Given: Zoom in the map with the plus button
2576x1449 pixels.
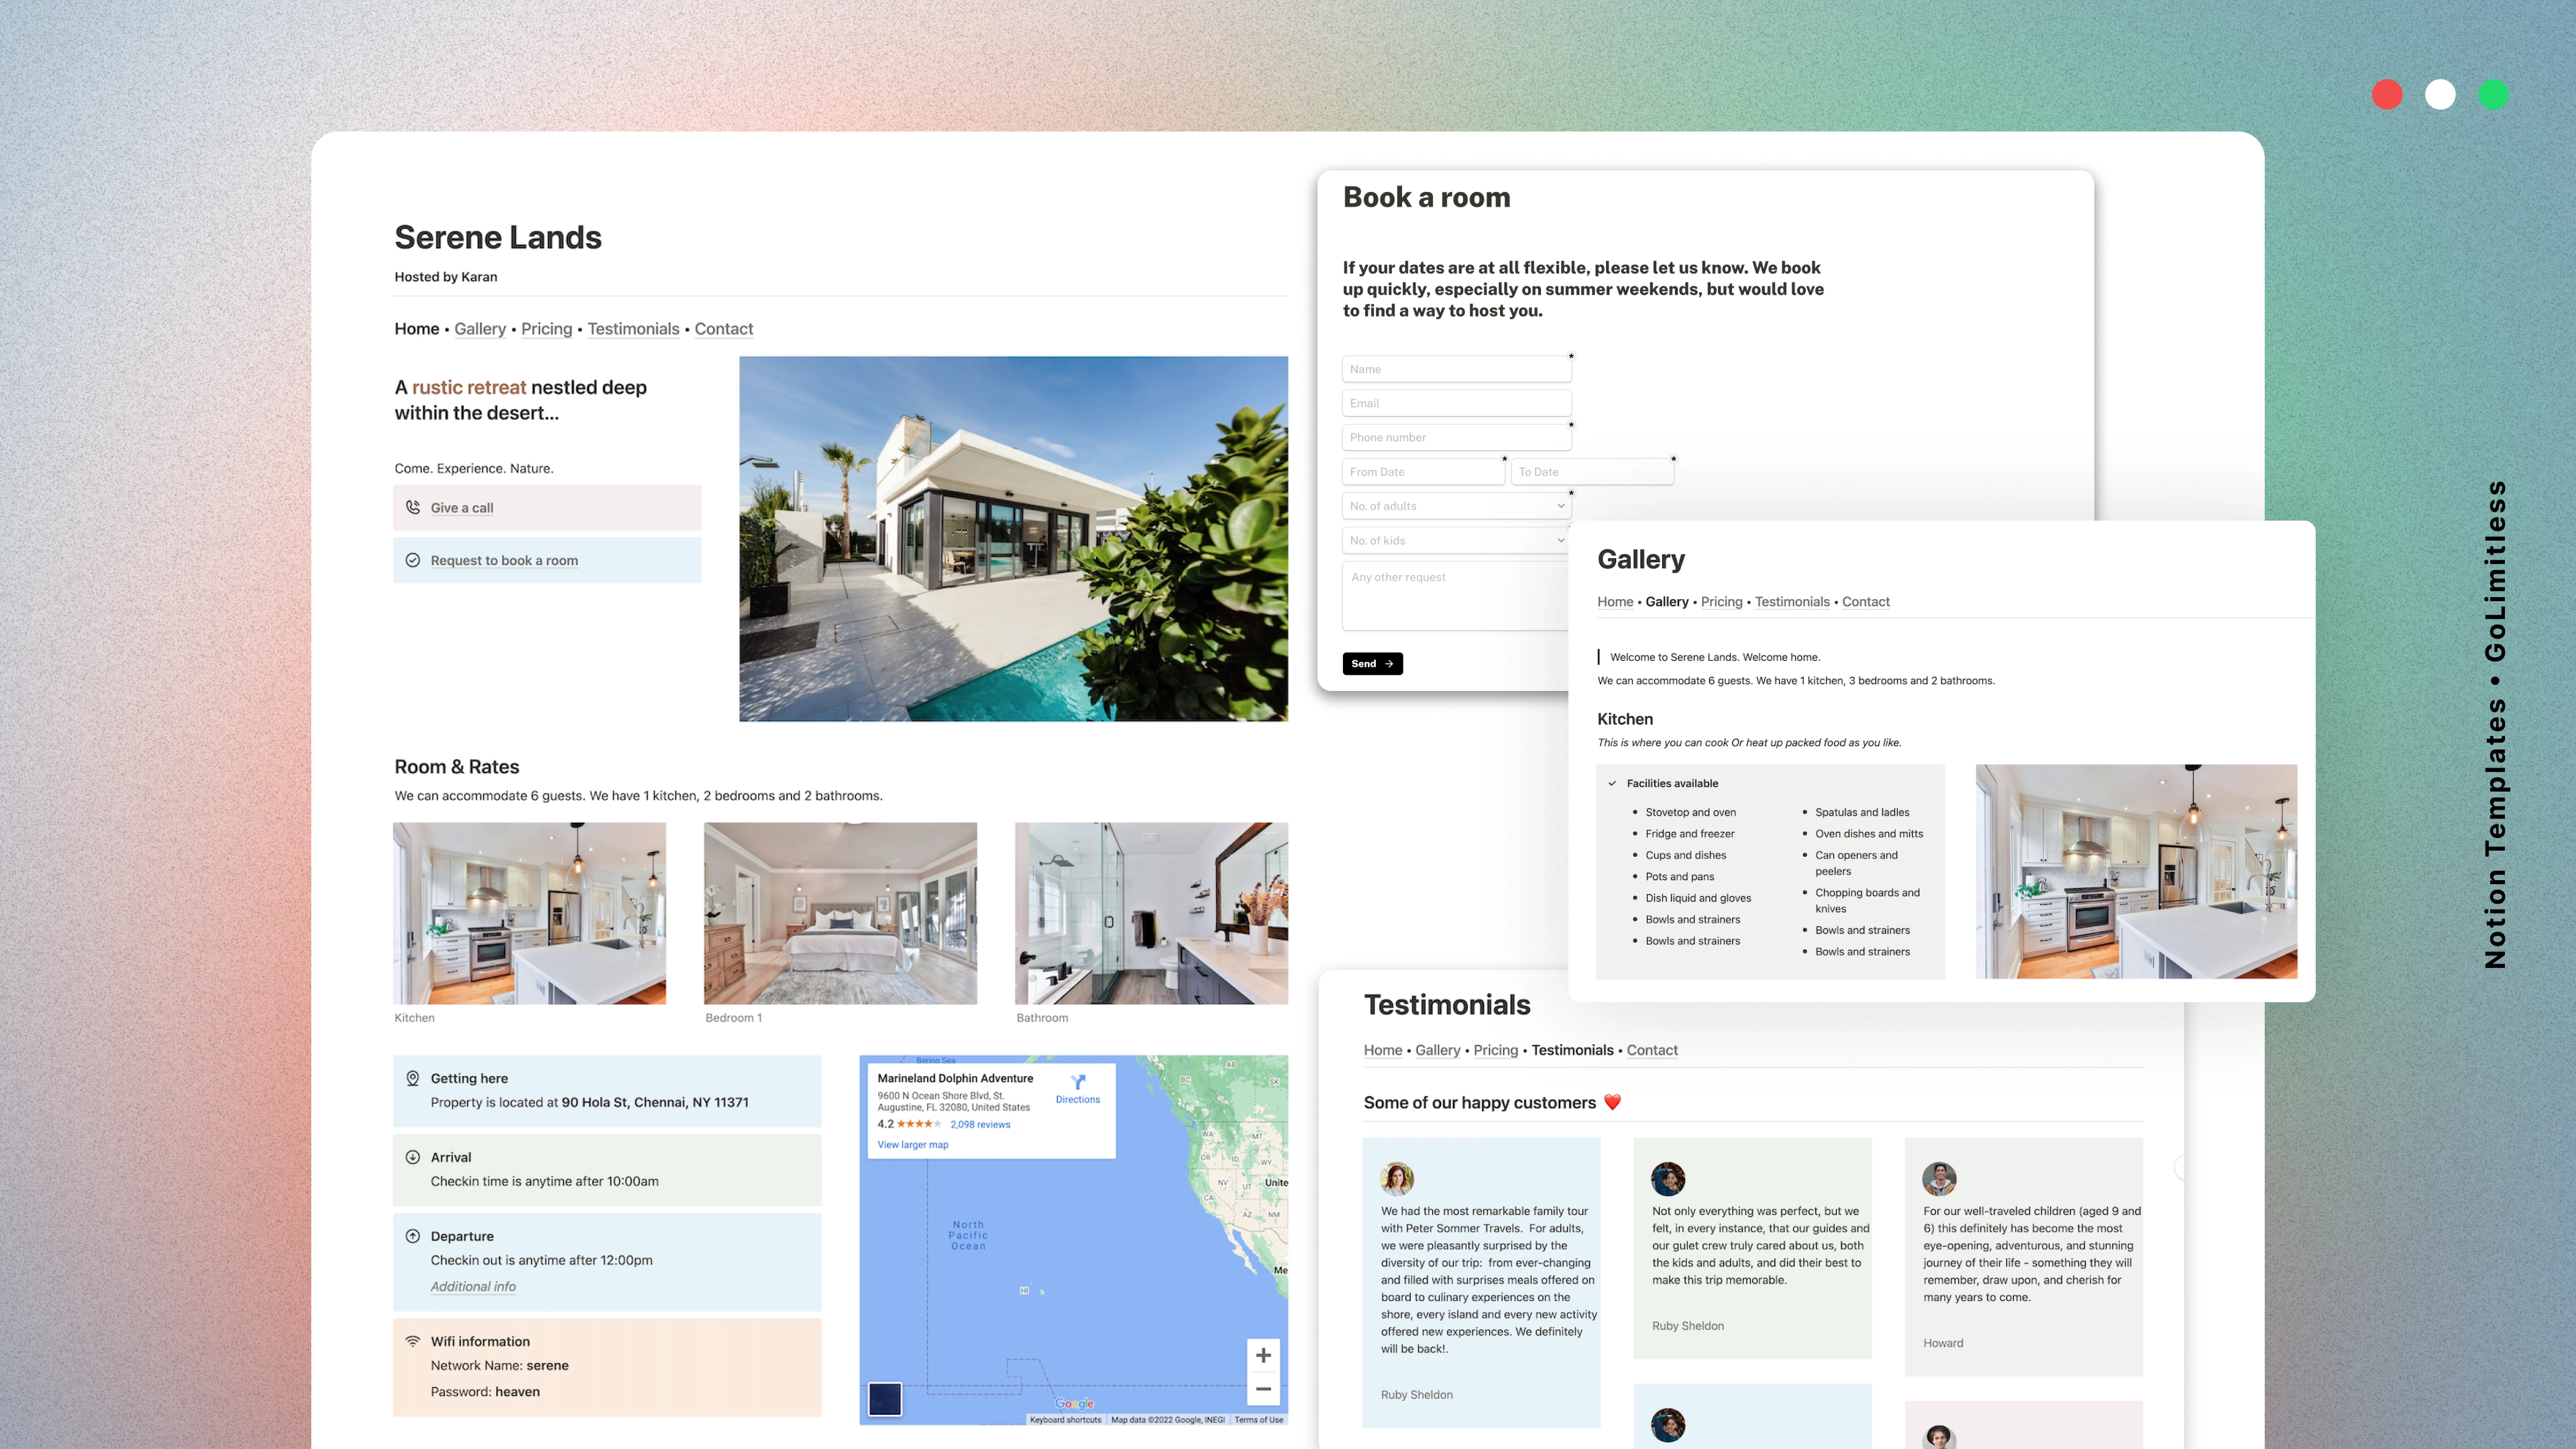Looking at the screenshot, I should pos(1263,1355).
